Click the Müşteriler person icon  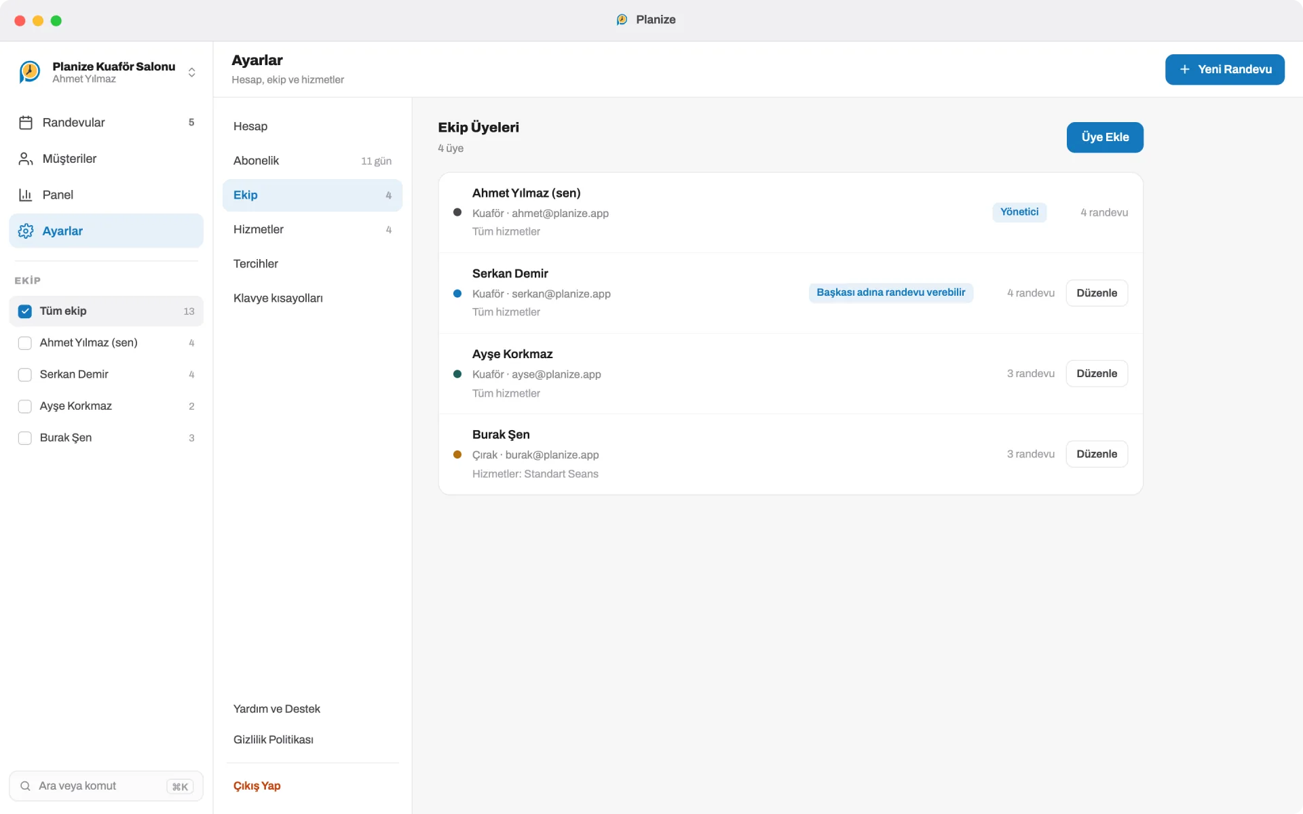(26, 159)
